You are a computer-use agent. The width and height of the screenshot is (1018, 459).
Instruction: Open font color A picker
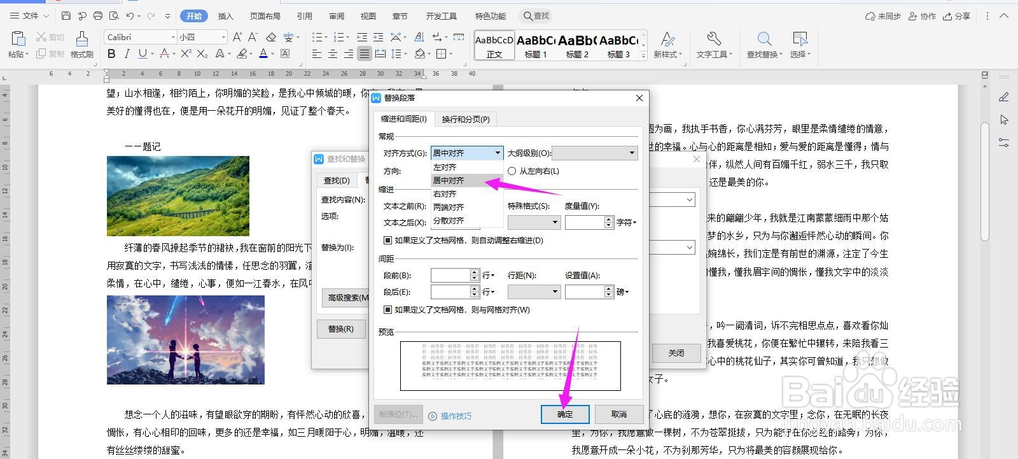tap(263, 53)
